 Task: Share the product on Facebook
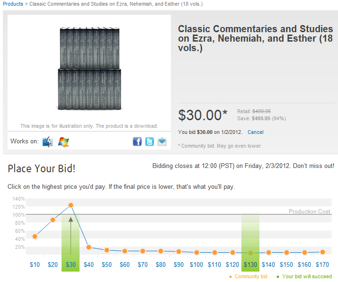click(x=137, y=141)
